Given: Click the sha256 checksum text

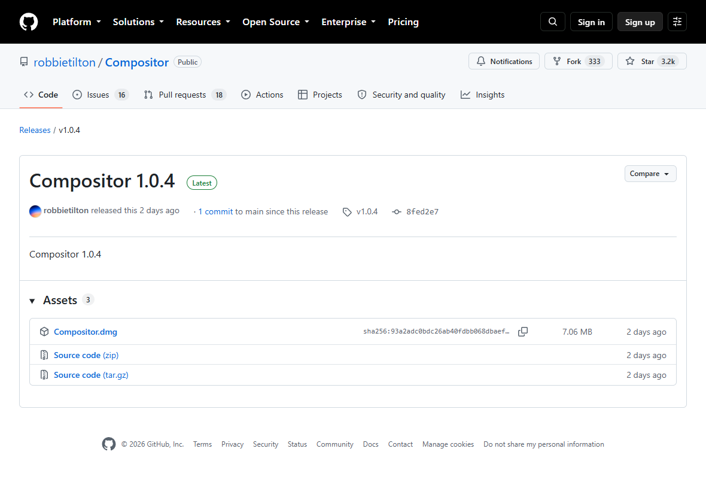Looking at the screenshot, I should [x=436, y=332].
